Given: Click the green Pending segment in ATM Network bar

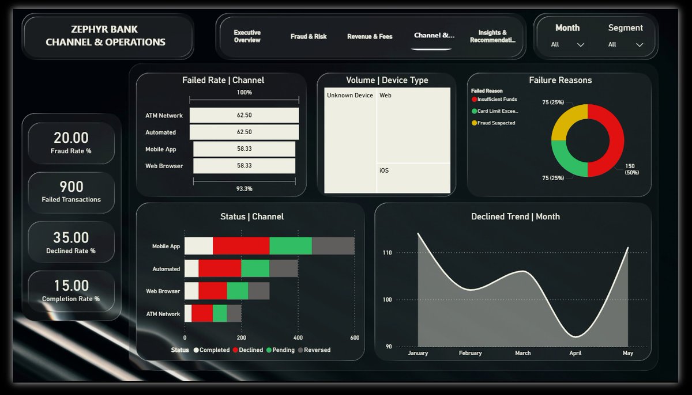Looking at the screenshot, I should click(x=220, y=313).
